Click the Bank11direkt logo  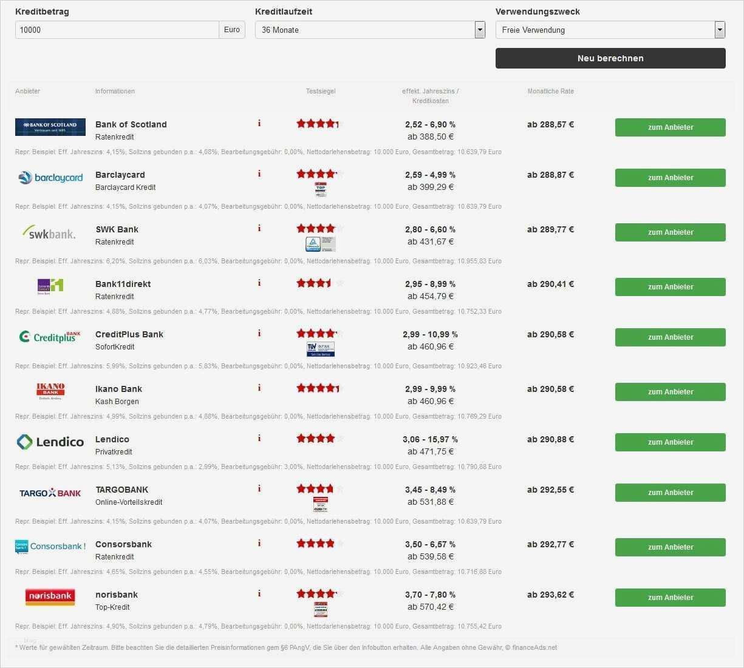(50, 286)
